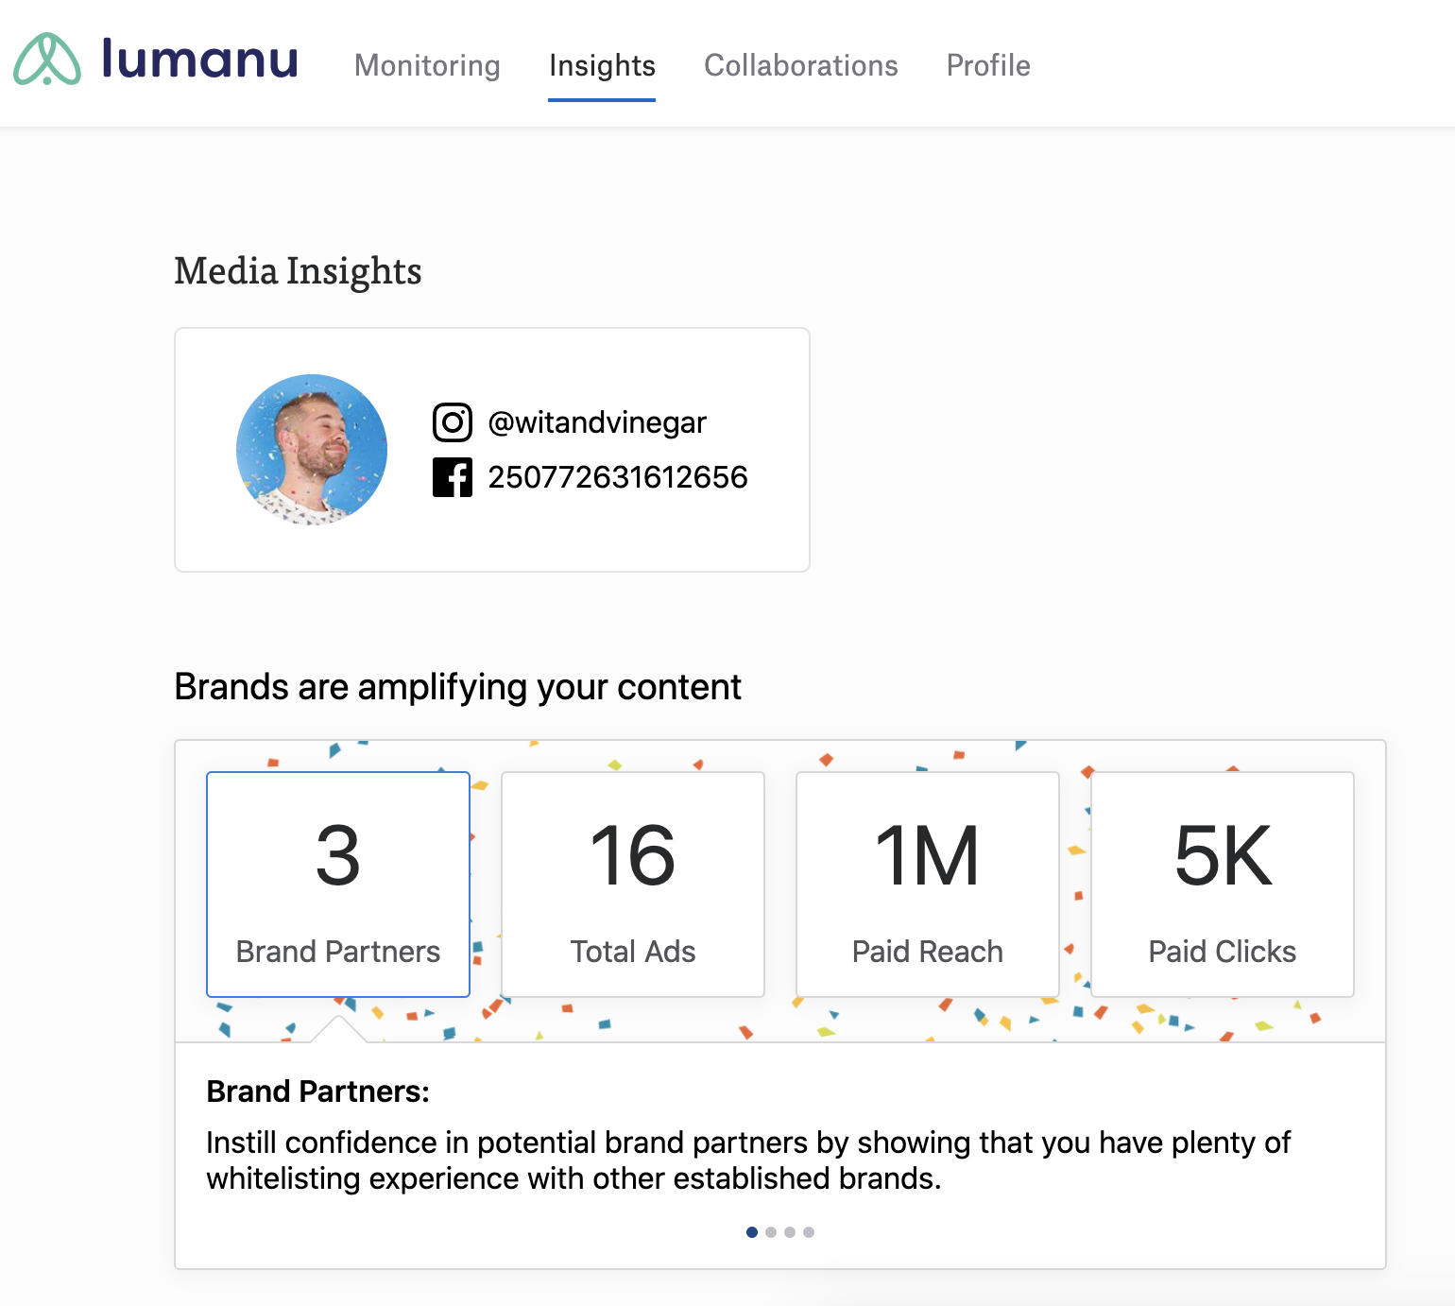Viewport: 1455px width, 1306px height.
Task: Click the Lumanu logo icon
Action: tap(47, 60)
